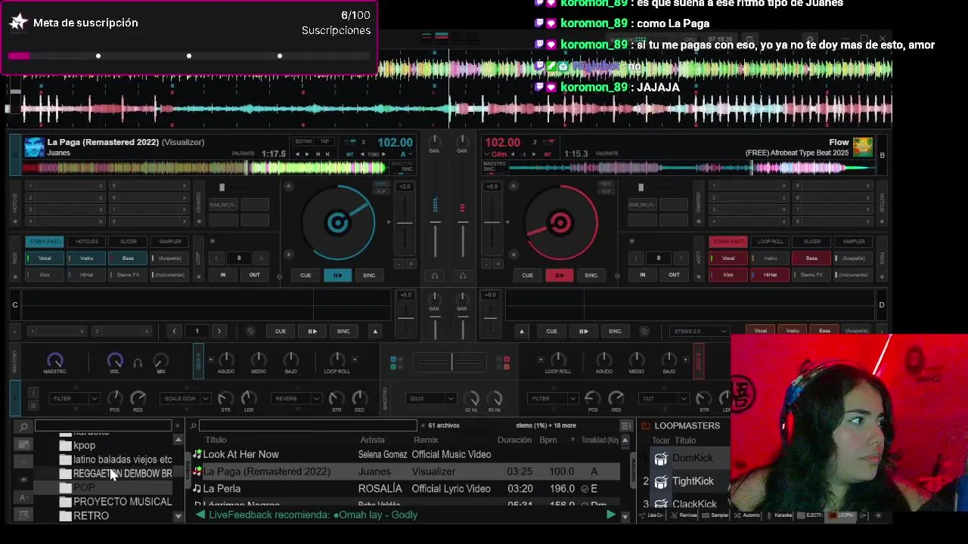Switch deck A pads to SAMPLER tab
968x544 pixels.
169,242
